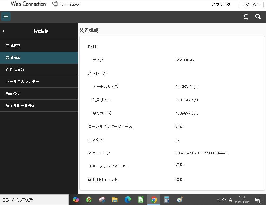Select 装置構成 in the sidebar
The height and width of the screenshot is (205, 266).
(x=13, y=58)
